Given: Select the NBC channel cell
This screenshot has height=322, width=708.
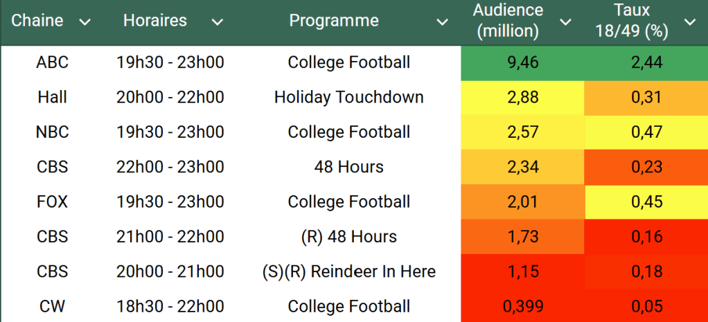Looking at the screenshot, I should point(53,132).
